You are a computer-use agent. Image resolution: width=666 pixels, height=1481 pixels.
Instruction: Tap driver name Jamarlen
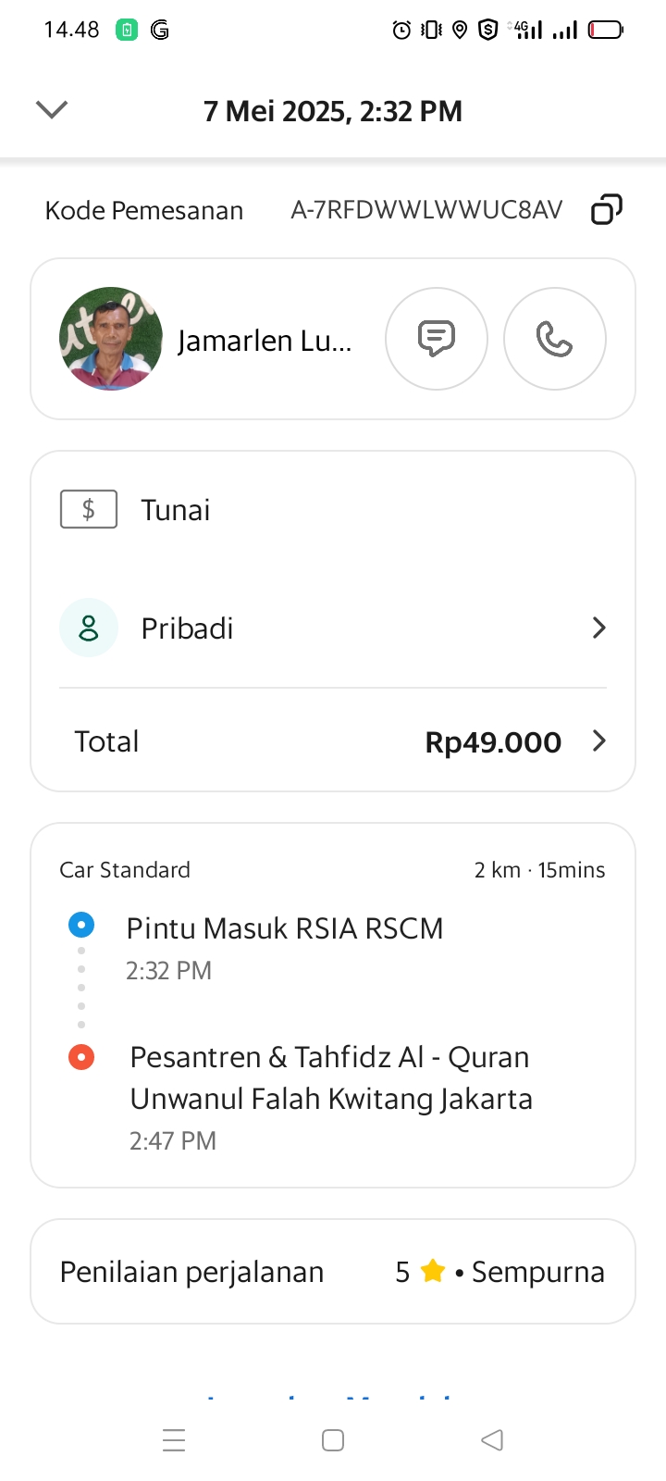click(x=265, y=341)
